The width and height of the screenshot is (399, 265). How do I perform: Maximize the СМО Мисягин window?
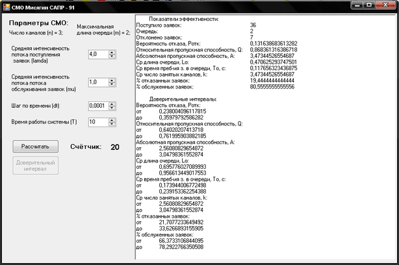click(x=369, y=5)
